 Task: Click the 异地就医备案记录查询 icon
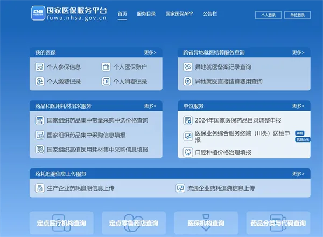pos(188,67)
